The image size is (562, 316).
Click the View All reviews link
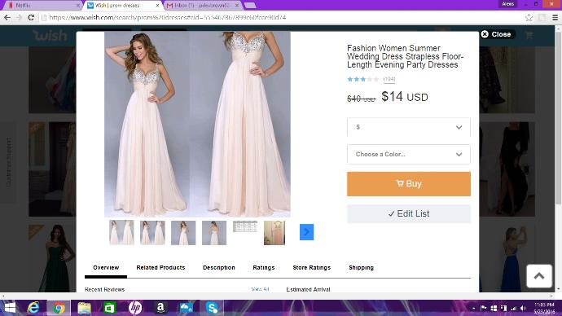[260, 289]
